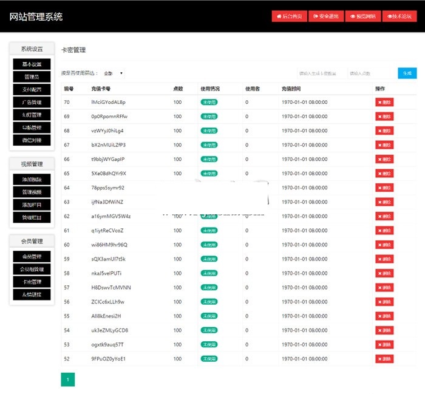Open 导航管理 in the sidebar

coord(32,127)
